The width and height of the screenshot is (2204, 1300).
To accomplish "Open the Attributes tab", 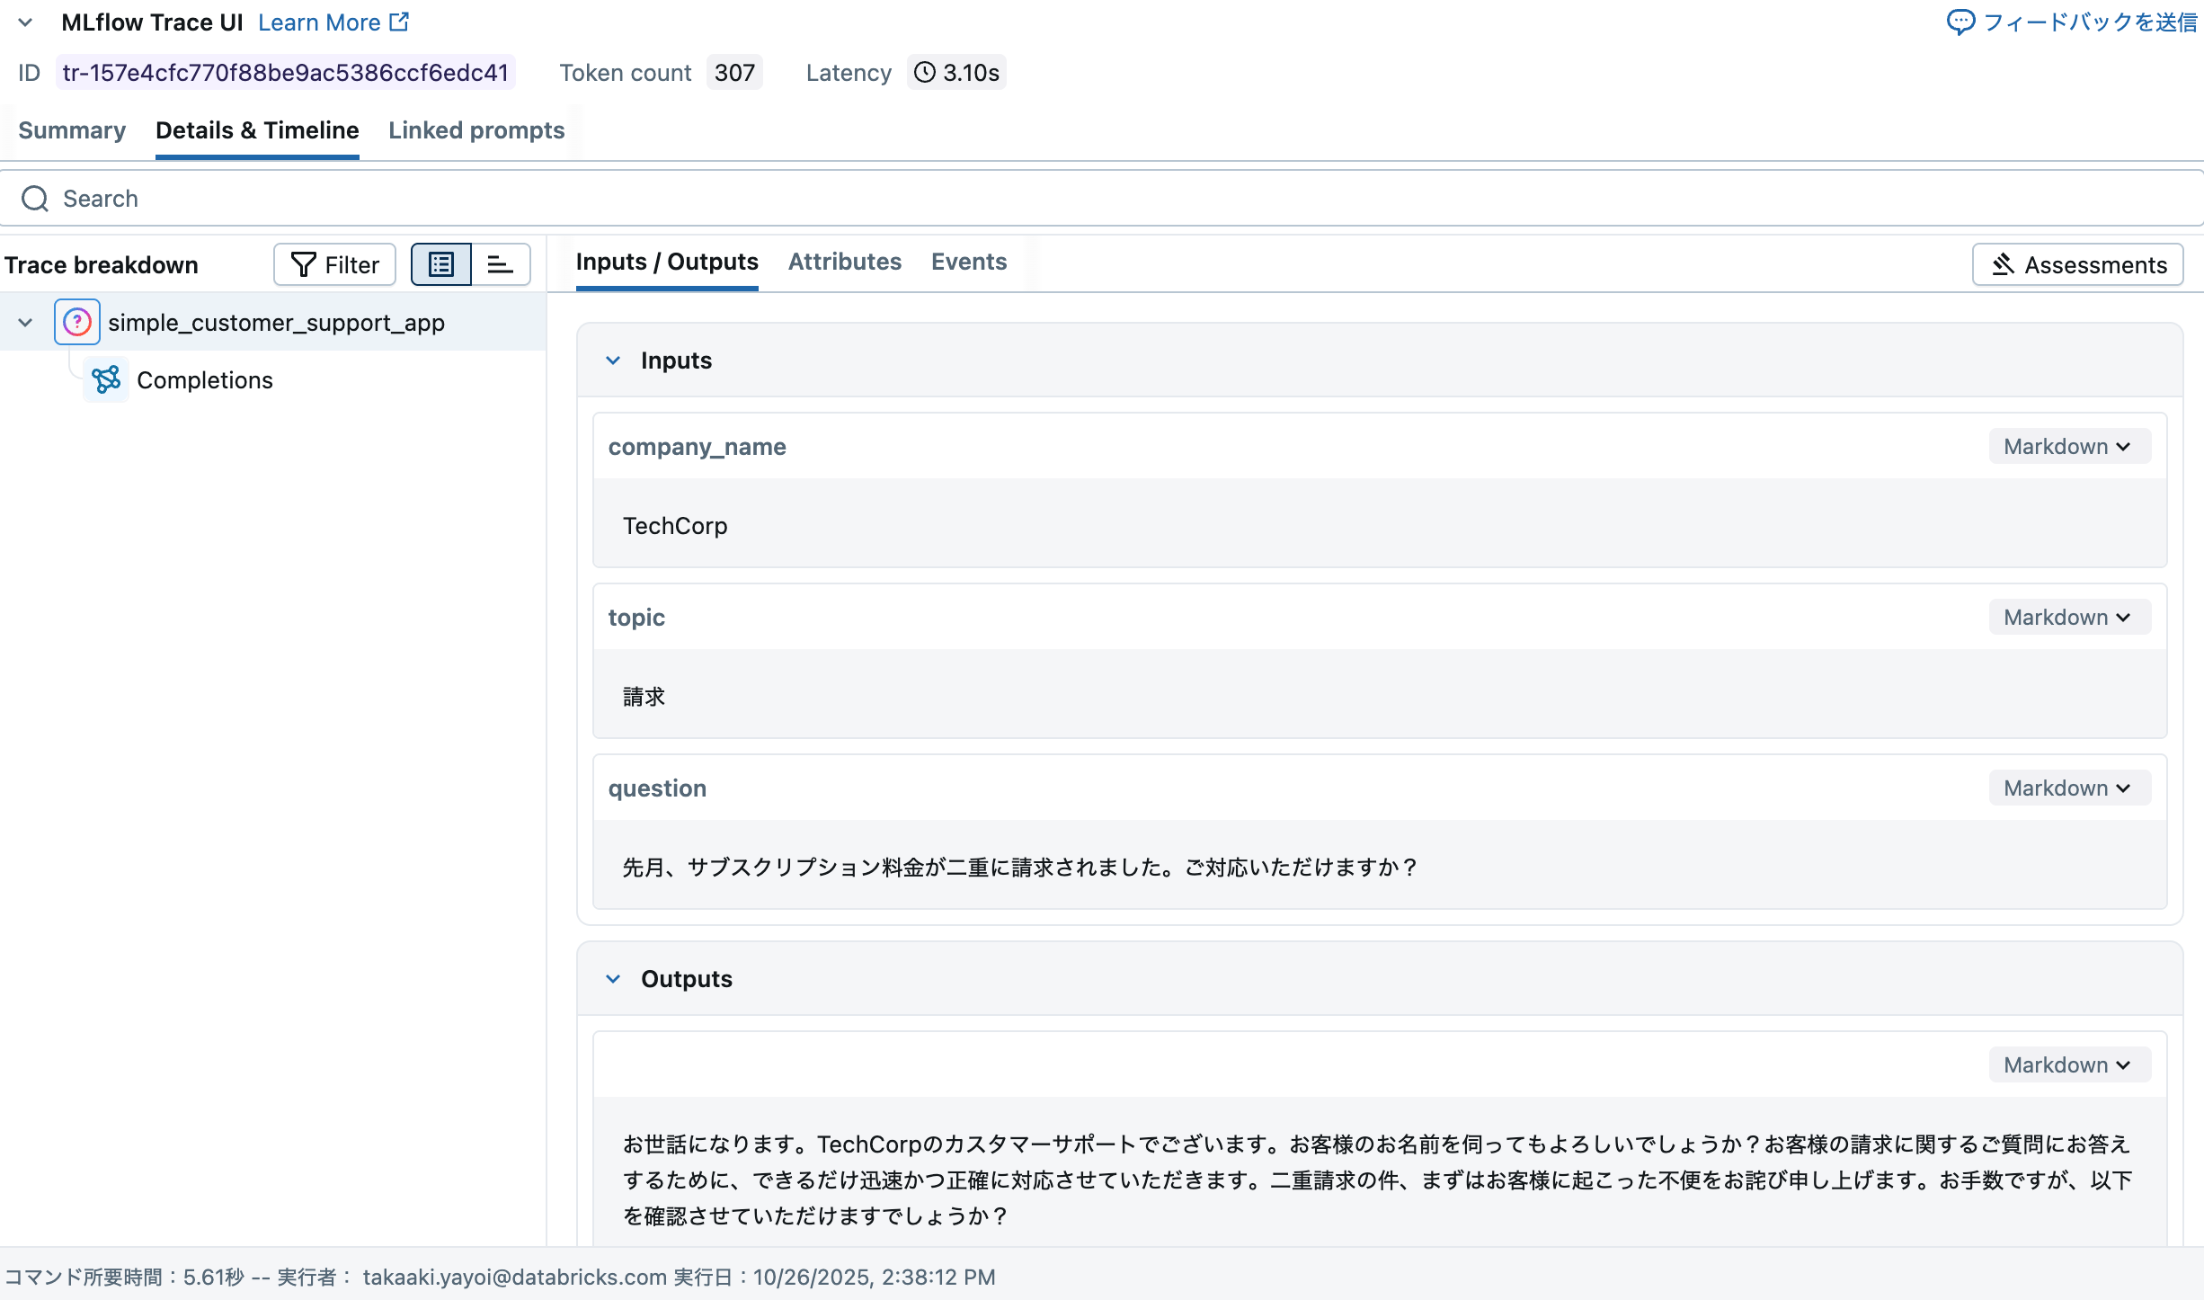I will tap(844, 262).
